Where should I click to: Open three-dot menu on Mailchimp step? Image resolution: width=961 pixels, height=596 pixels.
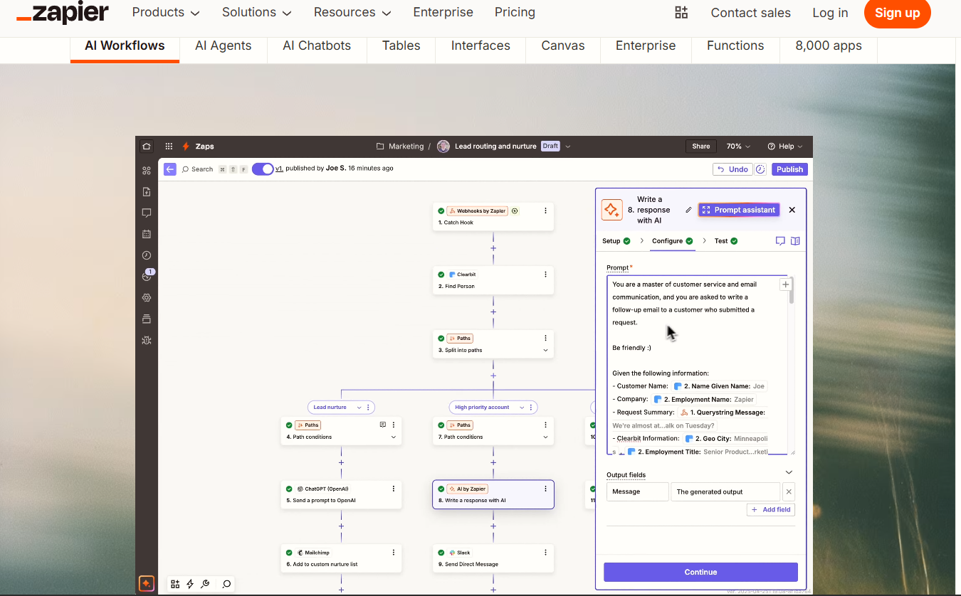point(394,553)
